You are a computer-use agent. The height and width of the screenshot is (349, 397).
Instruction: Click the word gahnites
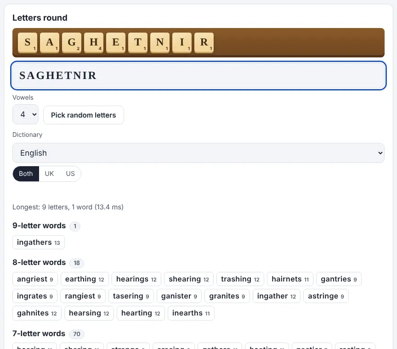click(x=37, y=313)
